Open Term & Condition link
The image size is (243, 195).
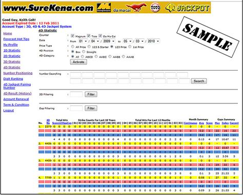pos(16,104)
